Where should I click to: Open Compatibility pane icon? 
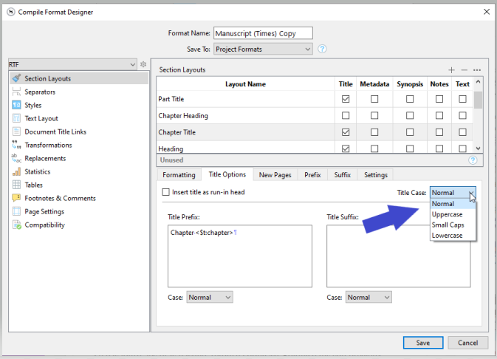[x=16, y=225]
